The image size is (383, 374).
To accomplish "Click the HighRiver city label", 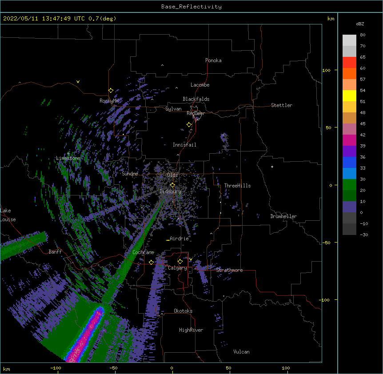I will pos(191,330).
